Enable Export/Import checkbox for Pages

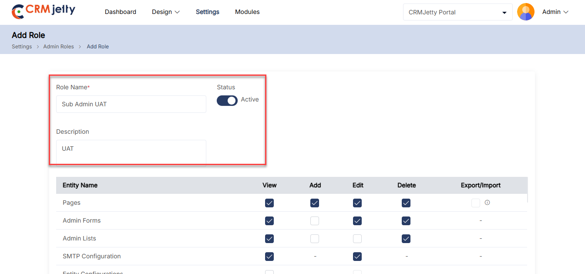[x=476, y=203]
